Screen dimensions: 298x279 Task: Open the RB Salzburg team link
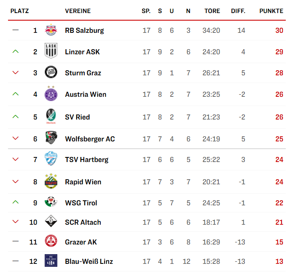click(x=84, y=30)
